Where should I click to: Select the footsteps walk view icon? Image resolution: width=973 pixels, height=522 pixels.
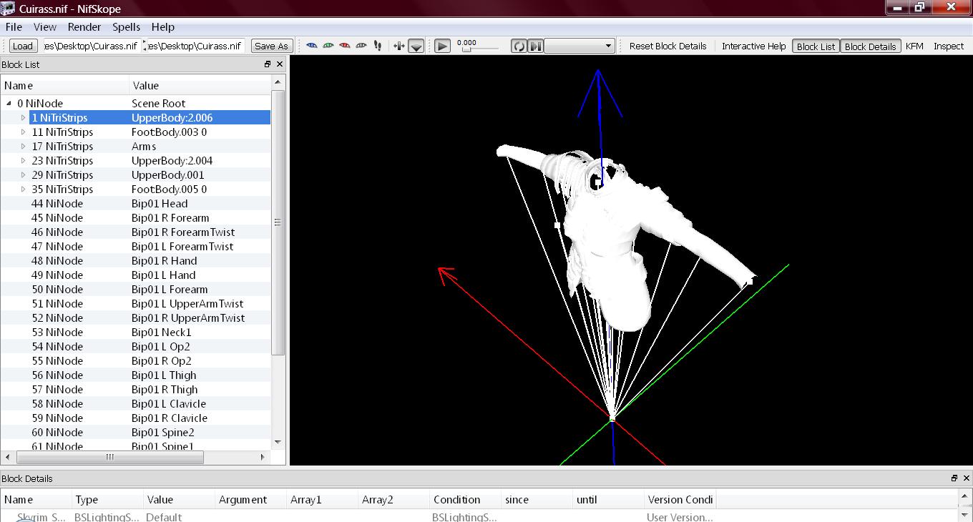[378, 46]
